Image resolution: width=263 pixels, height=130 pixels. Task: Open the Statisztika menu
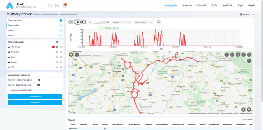pyautogui.click(x=187, y=5)
